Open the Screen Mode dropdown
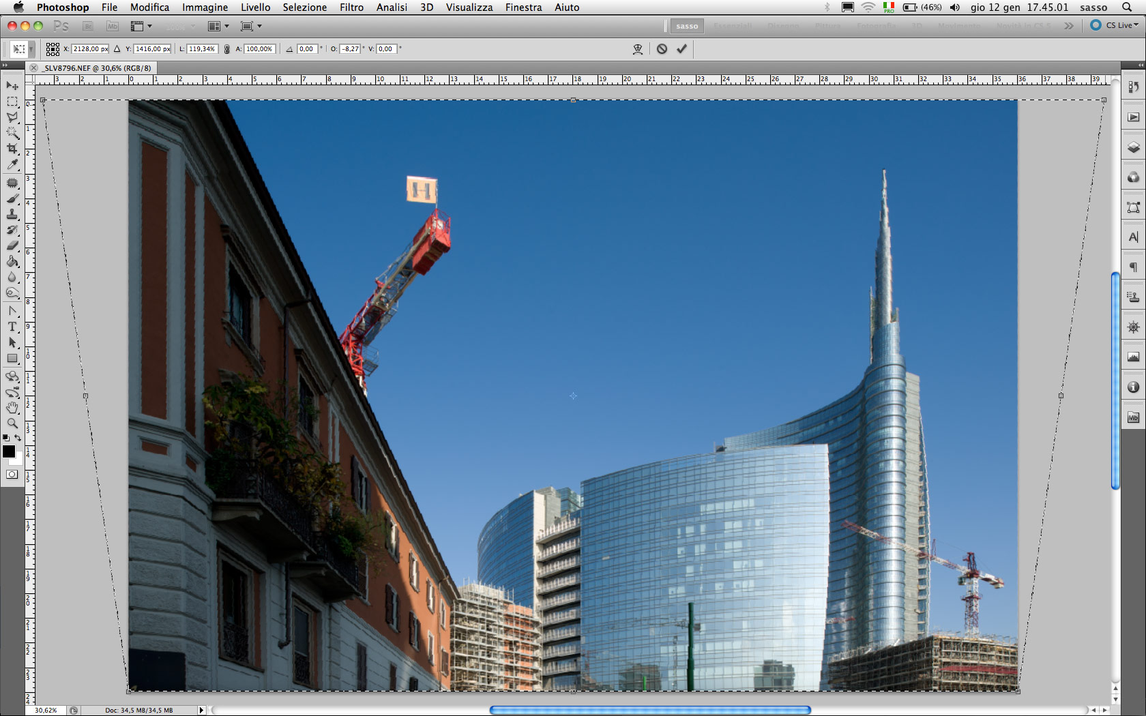Viewport: 1146px width, 716px height. [x=251, y=26]
